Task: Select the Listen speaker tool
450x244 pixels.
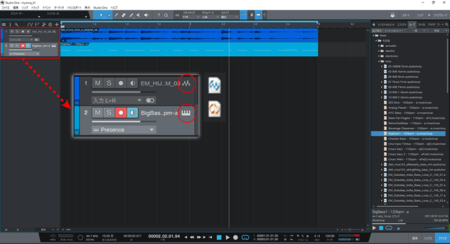Action: click(146, 15)
